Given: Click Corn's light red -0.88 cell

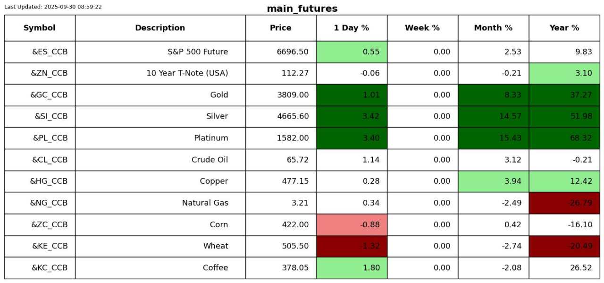Looking at the screenshot, I should tap(352, 225).
